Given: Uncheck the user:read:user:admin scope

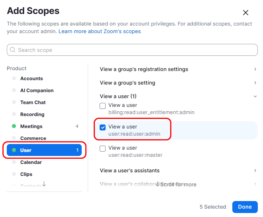Looking at the screenshot, I should (x=103, y=127).
